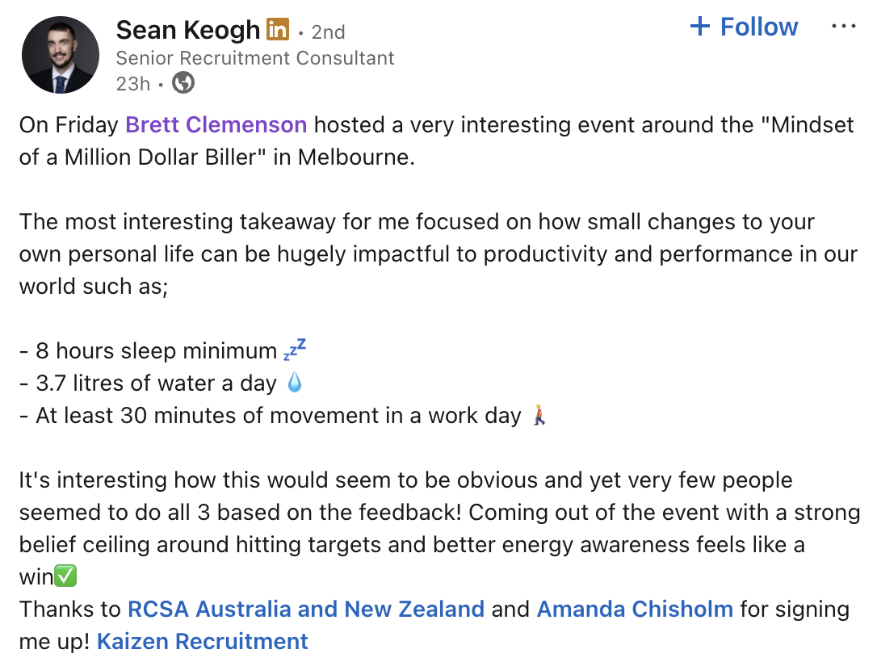Open Amanda Chisholm's profile link
The height and width of the screenshot is (662, 877).
point(635,609)
